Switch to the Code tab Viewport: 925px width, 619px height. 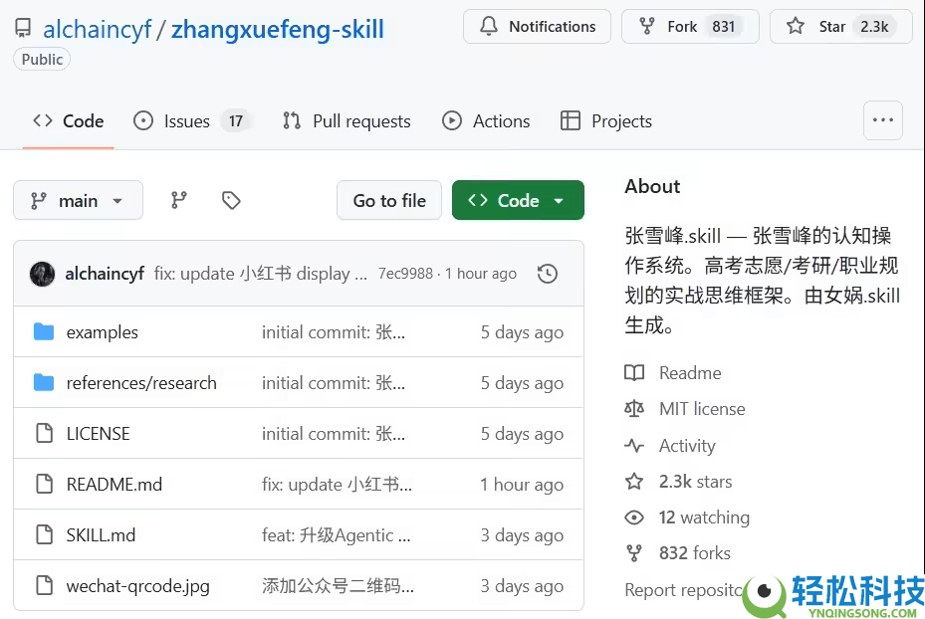click(x=69, y=120)
